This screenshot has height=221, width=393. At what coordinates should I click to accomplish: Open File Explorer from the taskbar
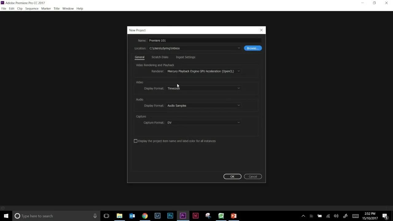(119, 216)
